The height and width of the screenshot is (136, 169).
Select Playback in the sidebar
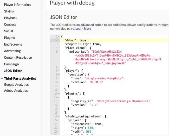click(11, 18)
